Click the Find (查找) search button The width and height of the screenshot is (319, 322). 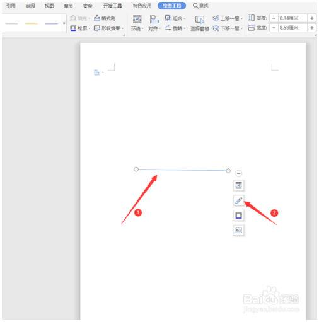(200, 6)
